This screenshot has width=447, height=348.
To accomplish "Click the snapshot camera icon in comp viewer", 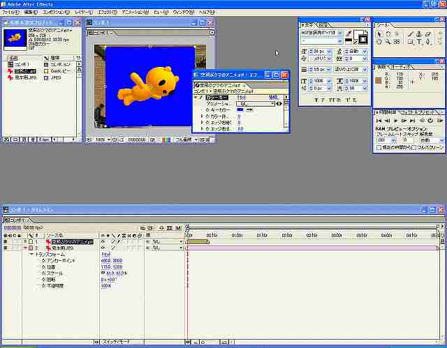I will click(x=153, y=139).
